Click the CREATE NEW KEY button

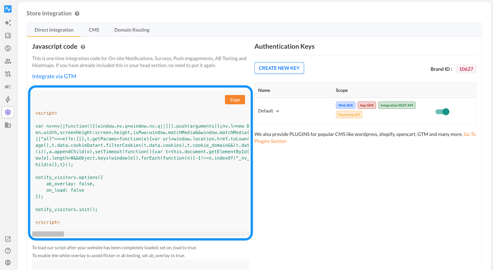point(279,68)
